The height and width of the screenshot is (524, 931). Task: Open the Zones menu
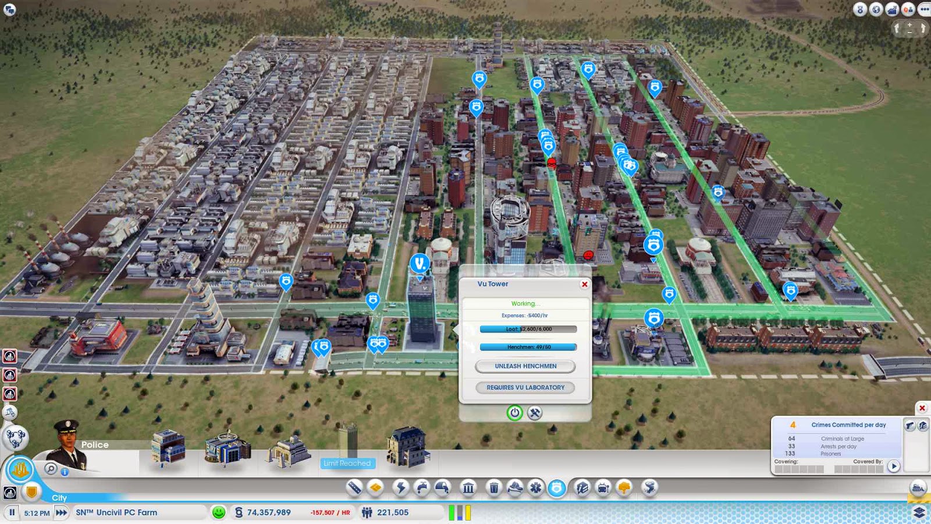pos(376,487)
